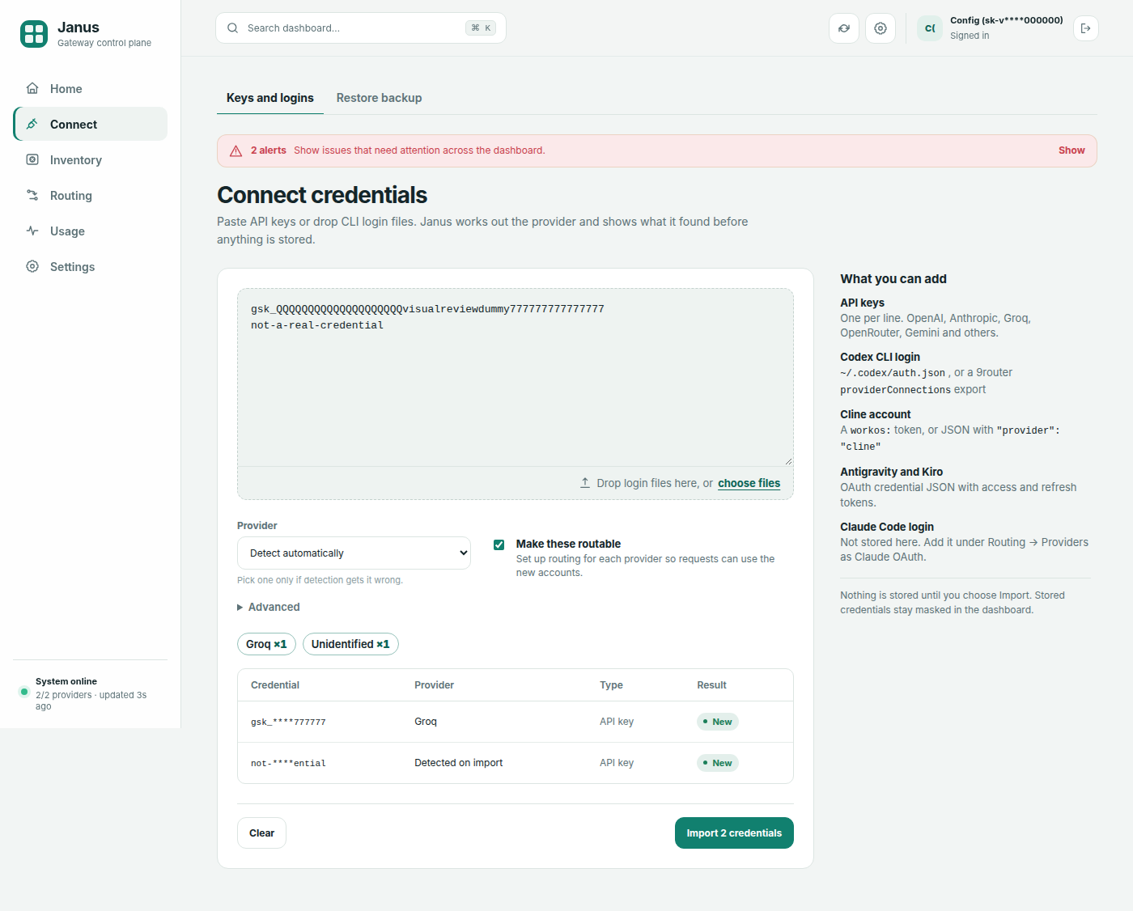This screenshot has width=1133, height=911.
Task: Show the 2 alerts details
Action: coord(1071,150)
